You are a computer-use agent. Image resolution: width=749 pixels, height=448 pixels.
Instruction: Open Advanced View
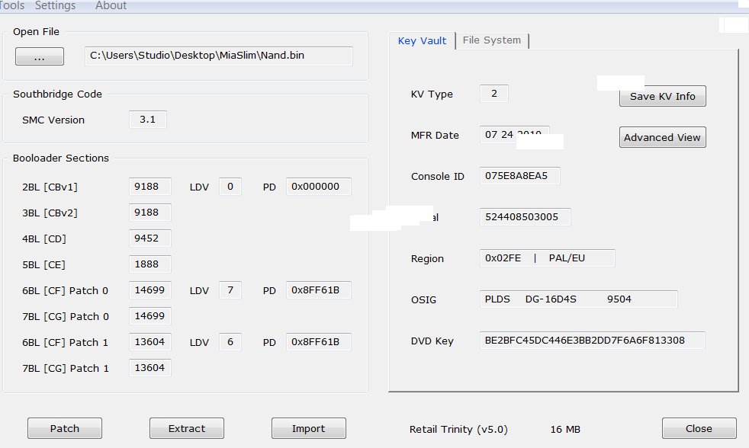pyautogui.click(x=662, y=138)
